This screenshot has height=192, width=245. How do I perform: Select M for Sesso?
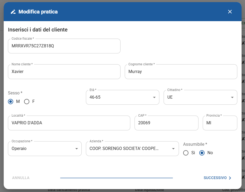11,102
